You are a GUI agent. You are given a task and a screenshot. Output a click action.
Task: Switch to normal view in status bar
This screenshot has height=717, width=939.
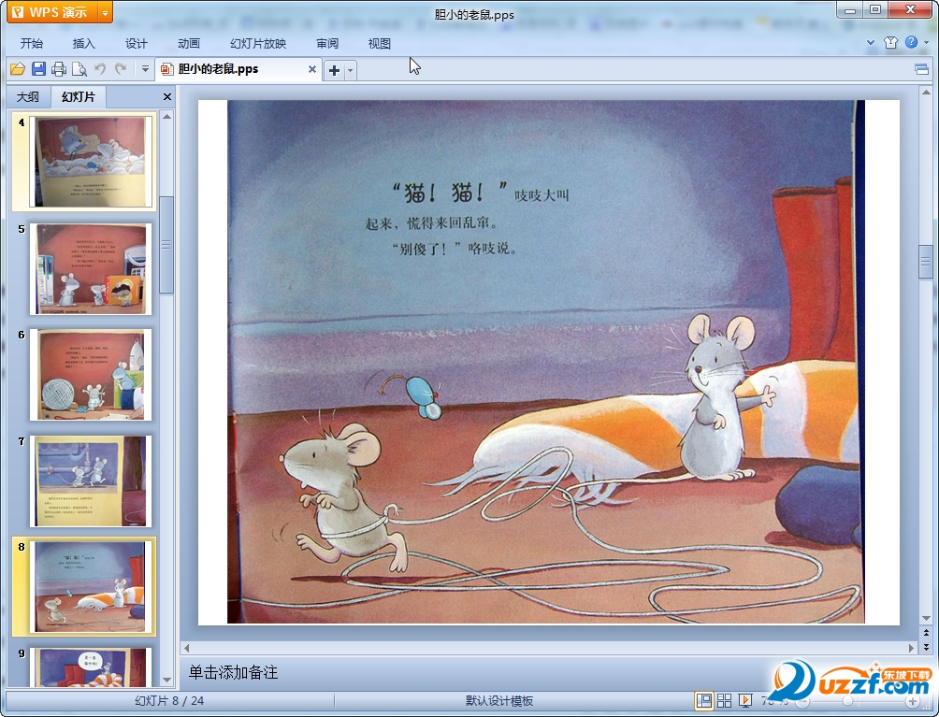(704, 700)
